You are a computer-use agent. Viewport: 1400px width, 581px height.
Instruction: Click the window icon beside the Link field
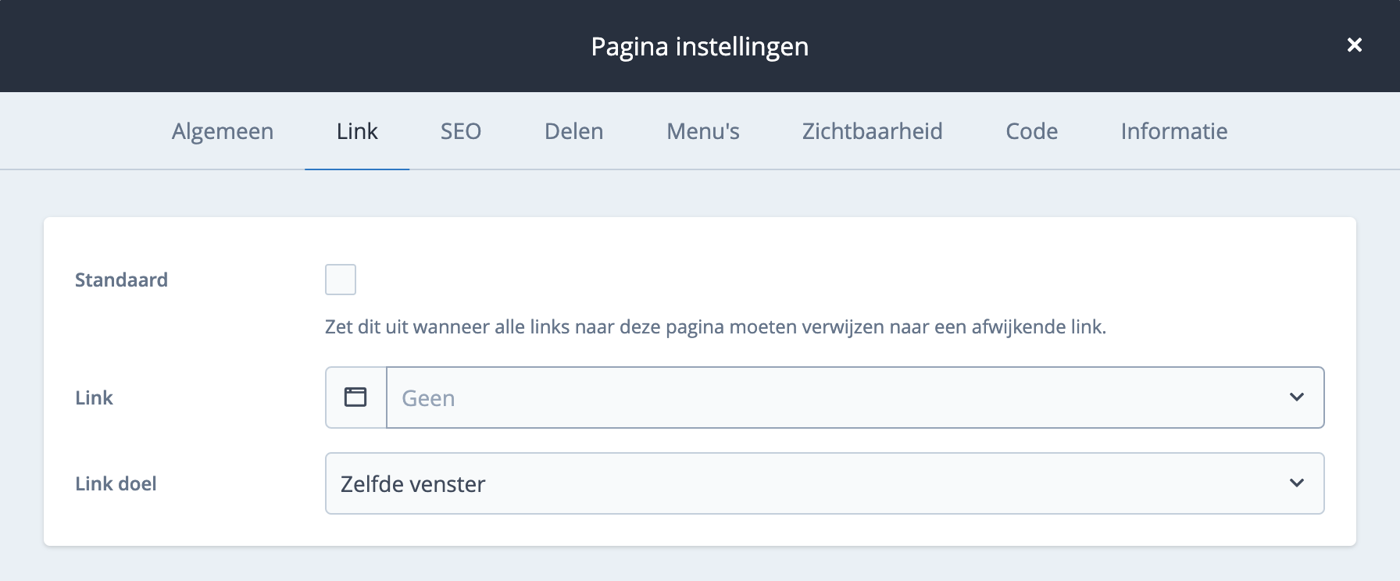[x=355, y=397]
